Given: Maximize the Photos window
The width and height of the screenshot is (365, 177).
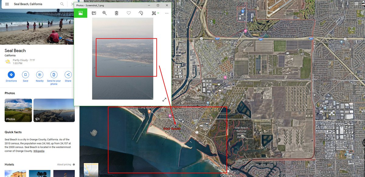Looking at the screenshot, I should [x=158, y=5].
